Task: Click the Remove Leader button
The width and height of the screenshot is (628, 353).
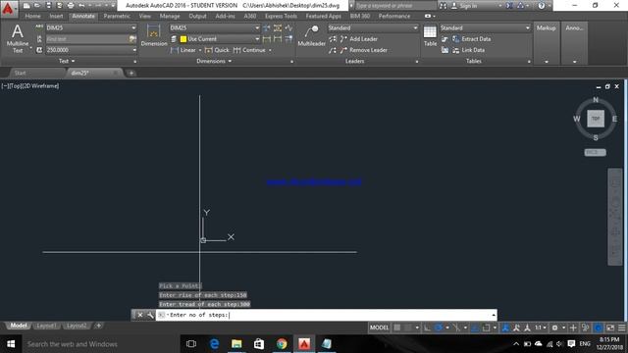Action: click(364, 50)
